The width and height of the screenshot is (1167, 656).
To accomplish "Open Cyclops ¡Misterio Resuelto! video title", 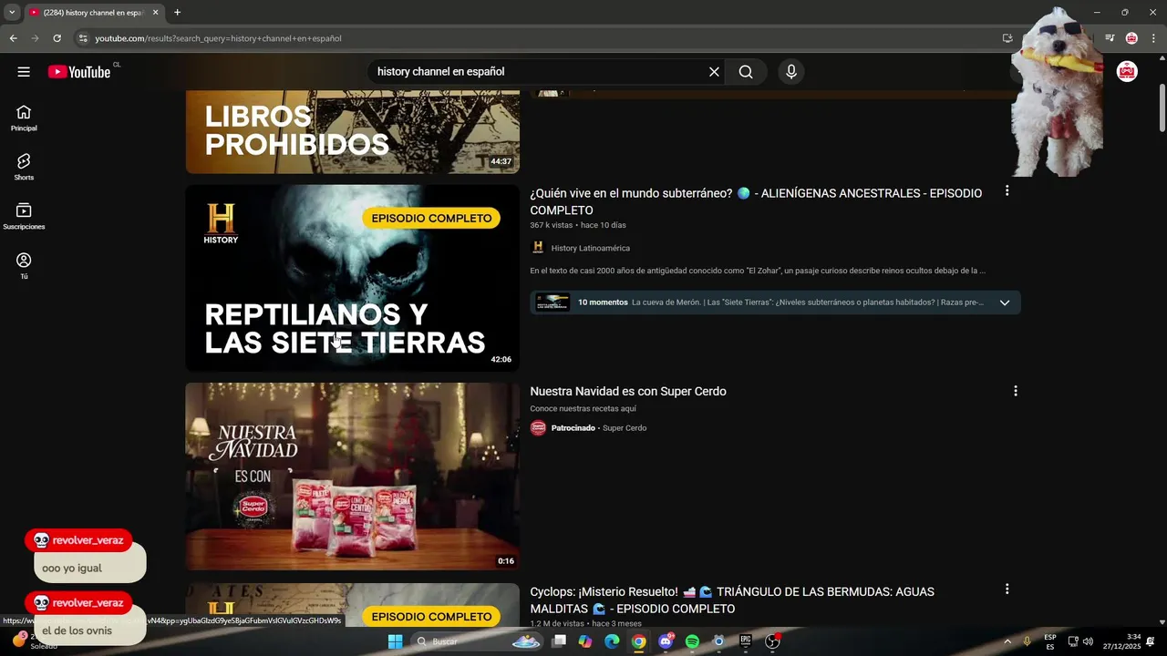I will coord(732,600).
